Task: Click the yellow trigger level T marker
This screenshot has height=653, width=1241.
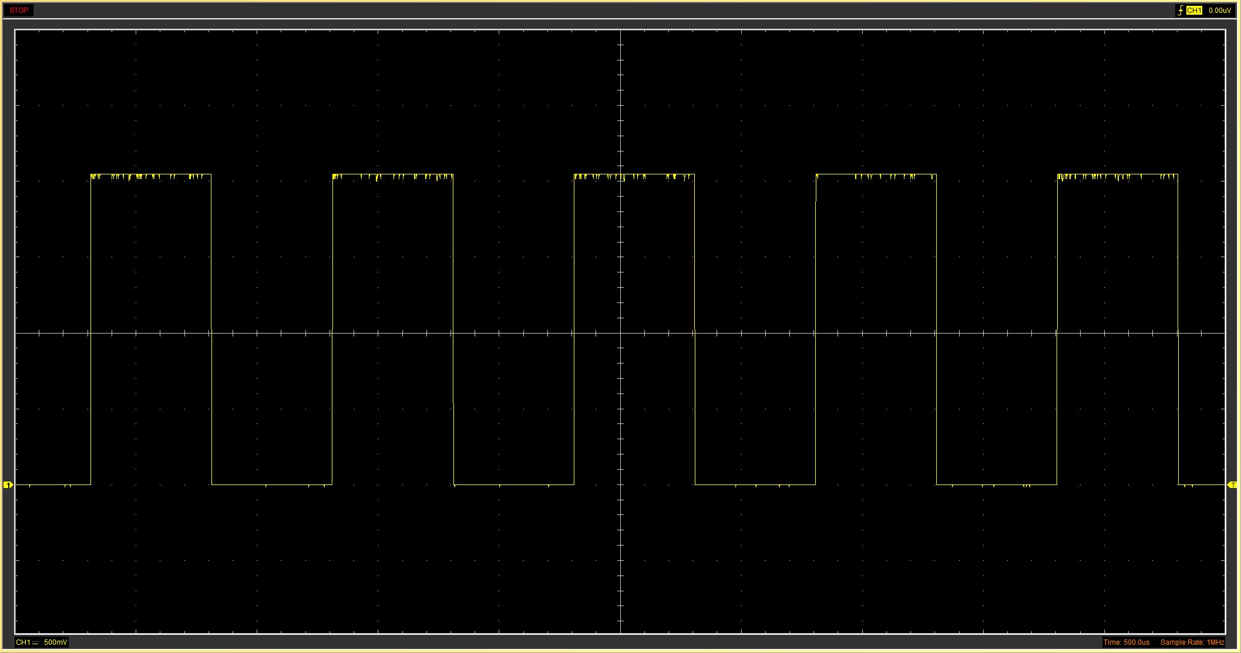Action: (x=1232, y=484)
